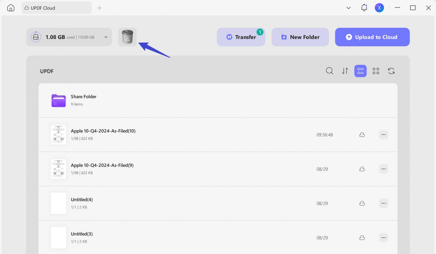Open the title bar dropdown chevron
This screenshot has height=254, width=436.
tap(349, 8)
